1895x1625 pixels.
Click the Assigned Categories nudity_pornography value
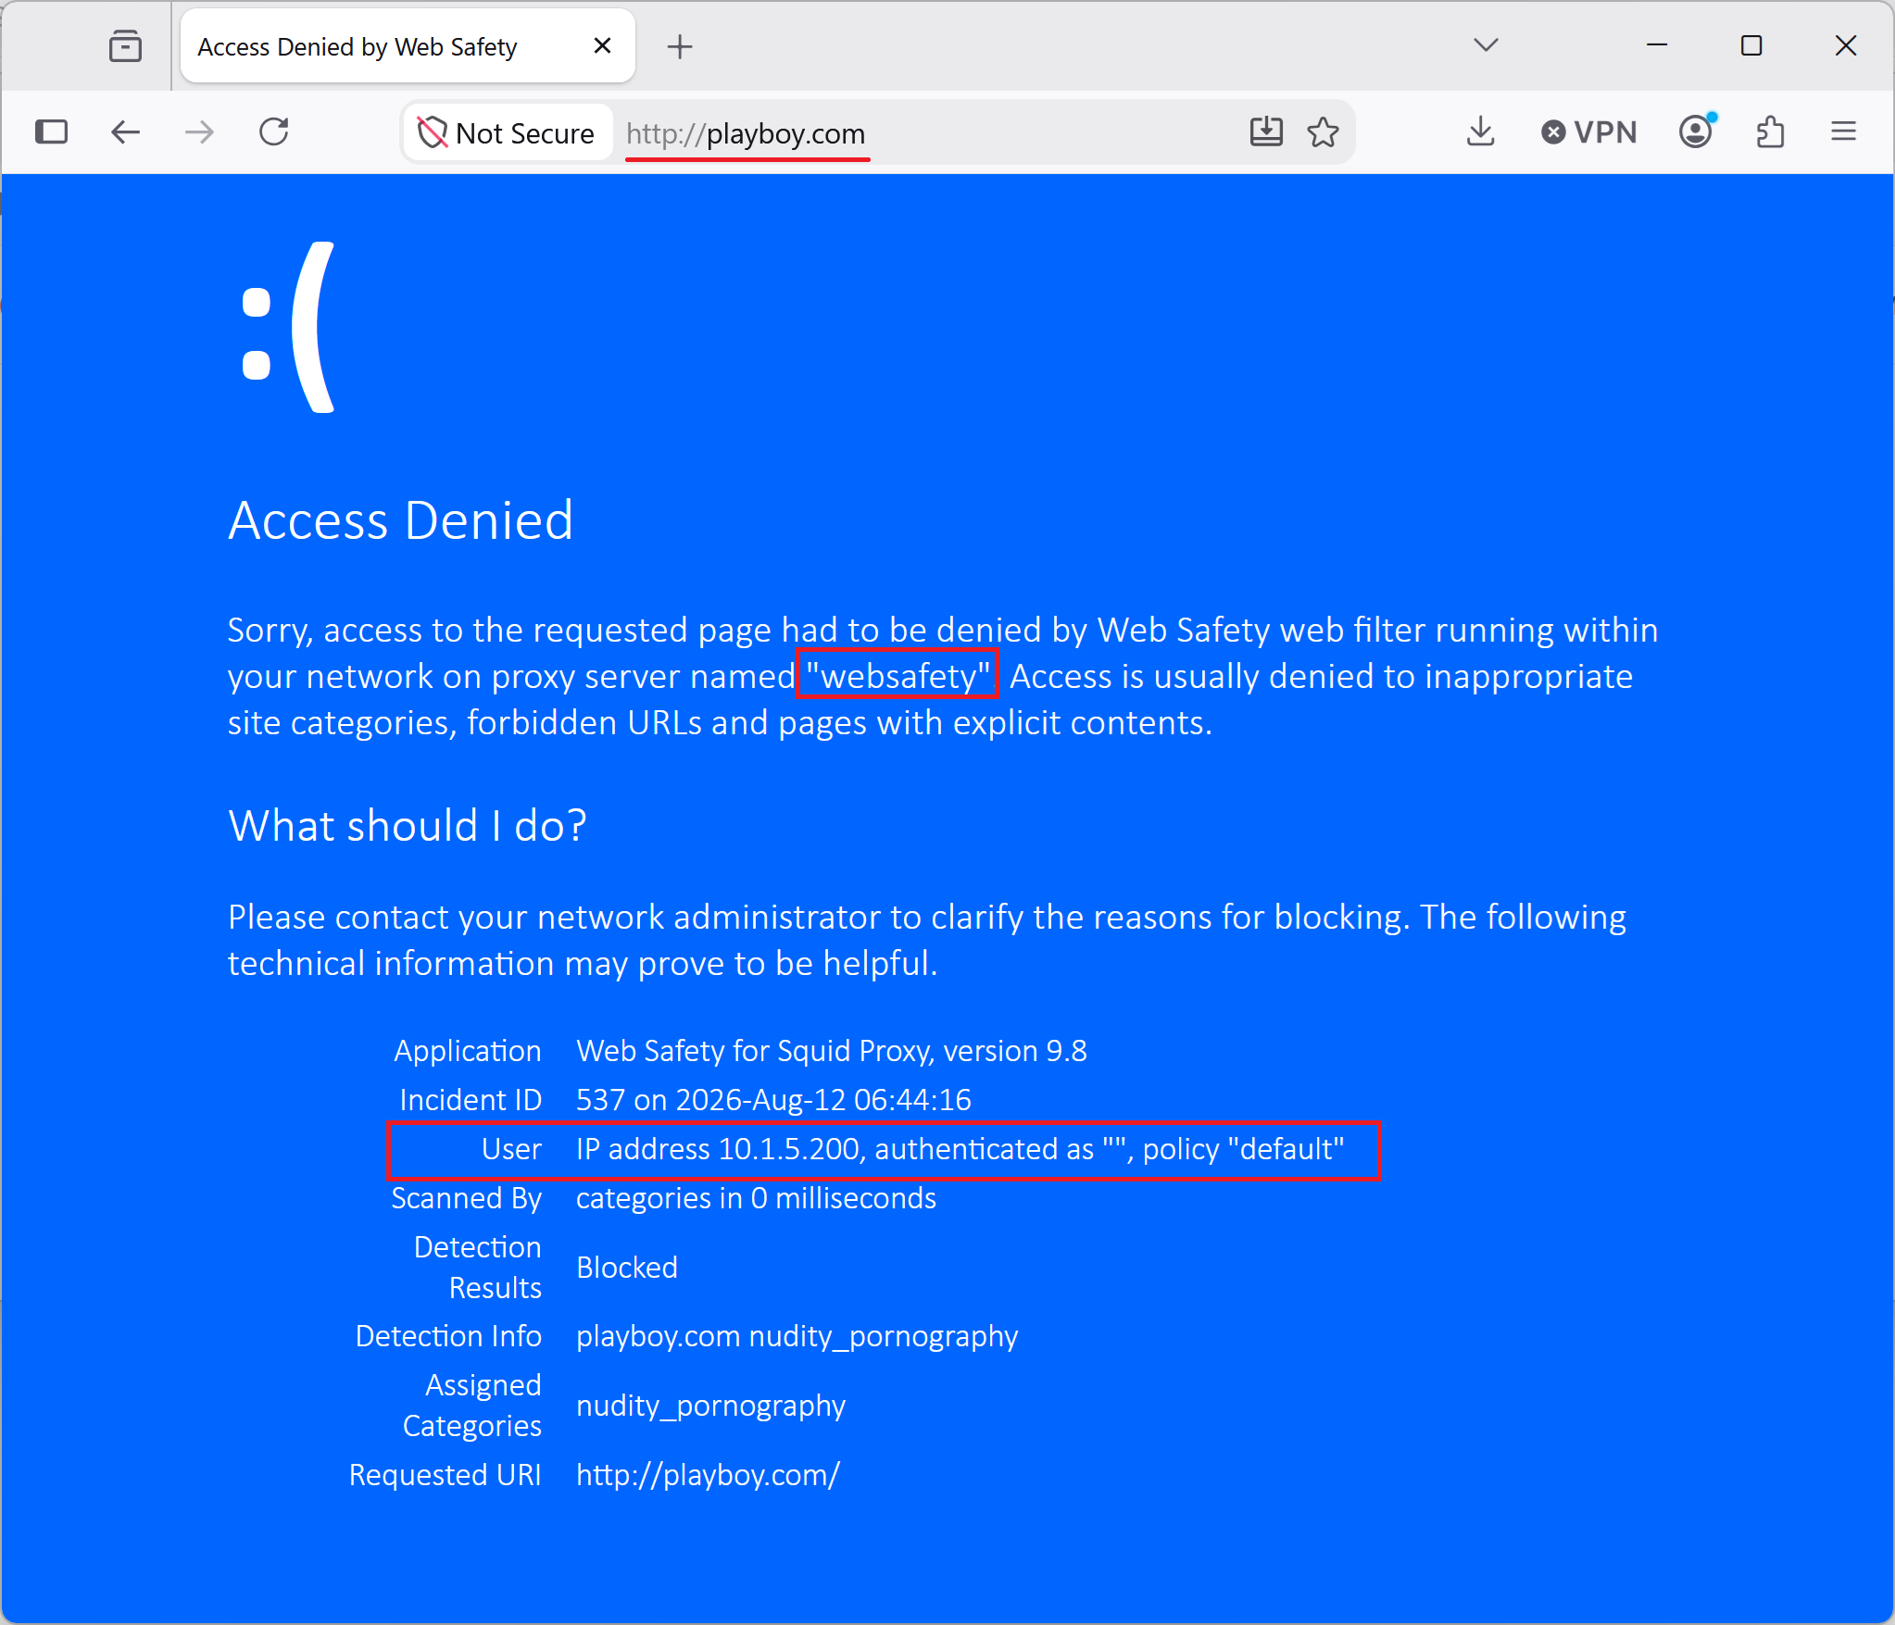[710, 1406]
